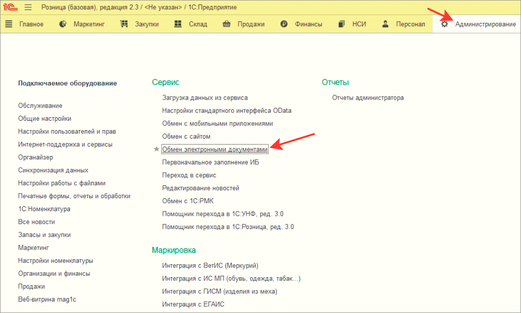Open Отчеты администратора
Image resolution: width=521 pixels, height=313 pixels.
(368, 98)
